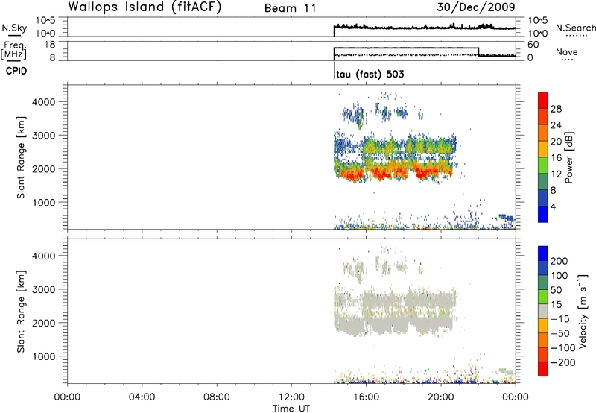Click the "N.Search" legend label
The image size is (596, 413).
pos(576,28)
